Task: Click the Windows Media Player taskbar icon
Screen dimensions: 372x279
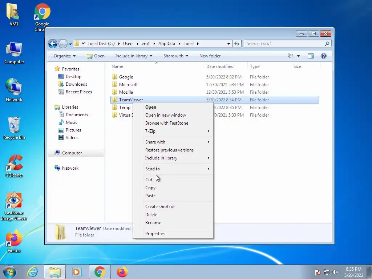Action: (77, 272)
